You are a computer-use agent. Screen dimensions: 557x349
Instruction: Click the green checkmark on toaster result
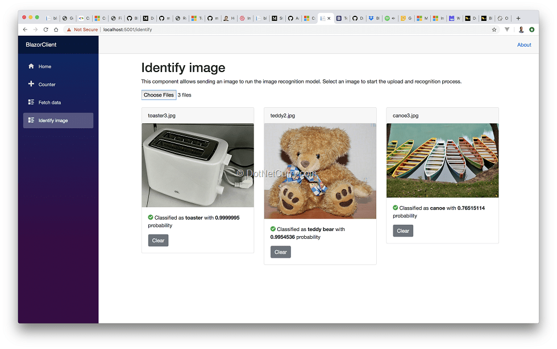pyautogui.click(x=151, y=217)
